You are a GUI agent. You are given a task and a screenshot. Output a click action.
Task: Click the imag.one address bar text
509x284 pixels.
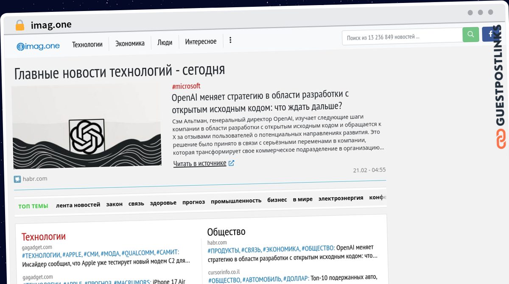click(51, 25)
